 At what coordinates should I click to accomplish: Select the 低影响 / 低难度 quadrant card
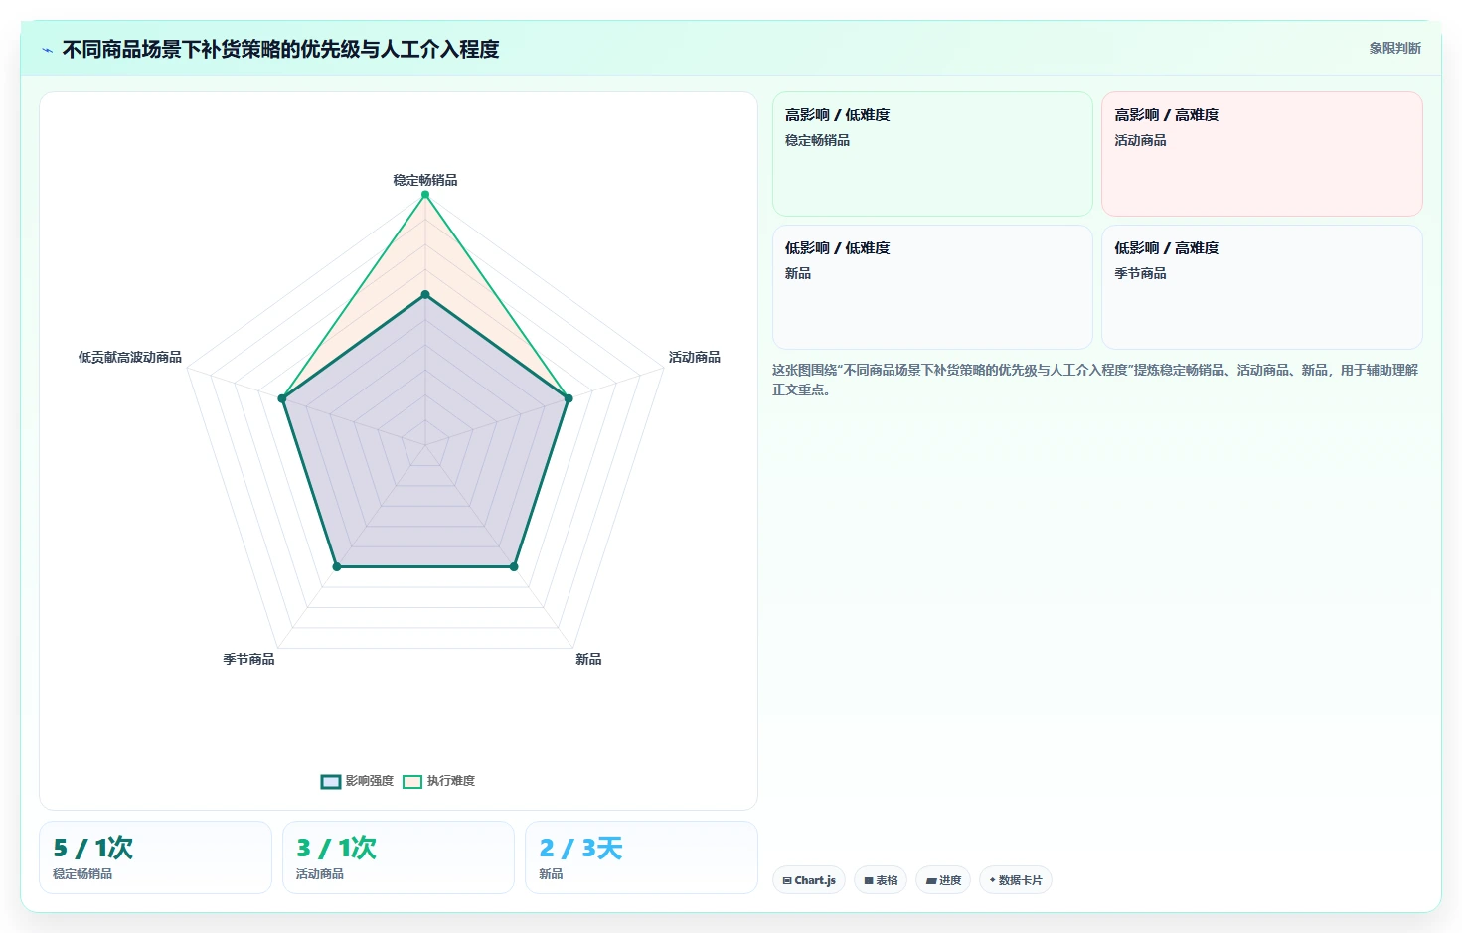(932, 287)
